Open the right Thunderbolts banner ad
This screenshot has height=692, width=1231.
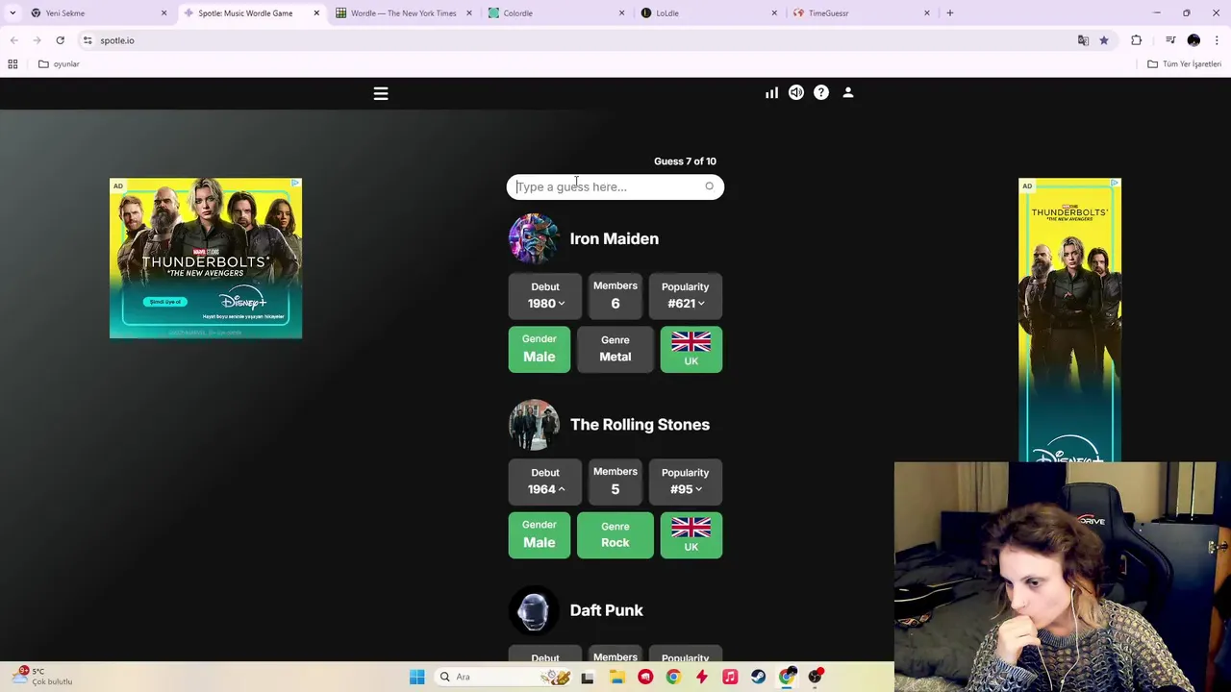(1069, 319)
